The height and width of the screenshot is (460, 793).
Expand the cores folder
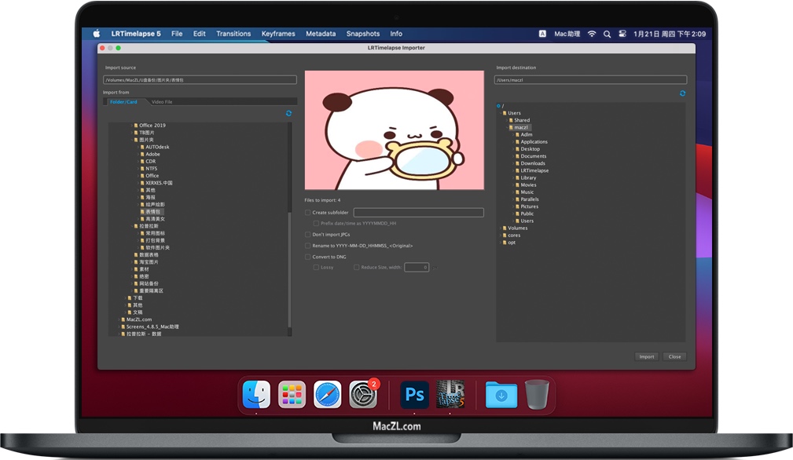tap(501, 235)
